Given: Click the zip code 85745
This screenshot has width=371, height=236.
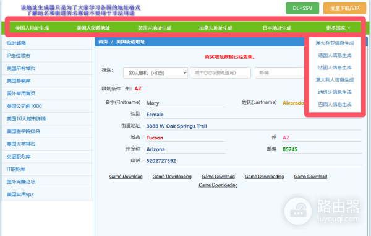Looking at the screenshot, I should (290, 149).
